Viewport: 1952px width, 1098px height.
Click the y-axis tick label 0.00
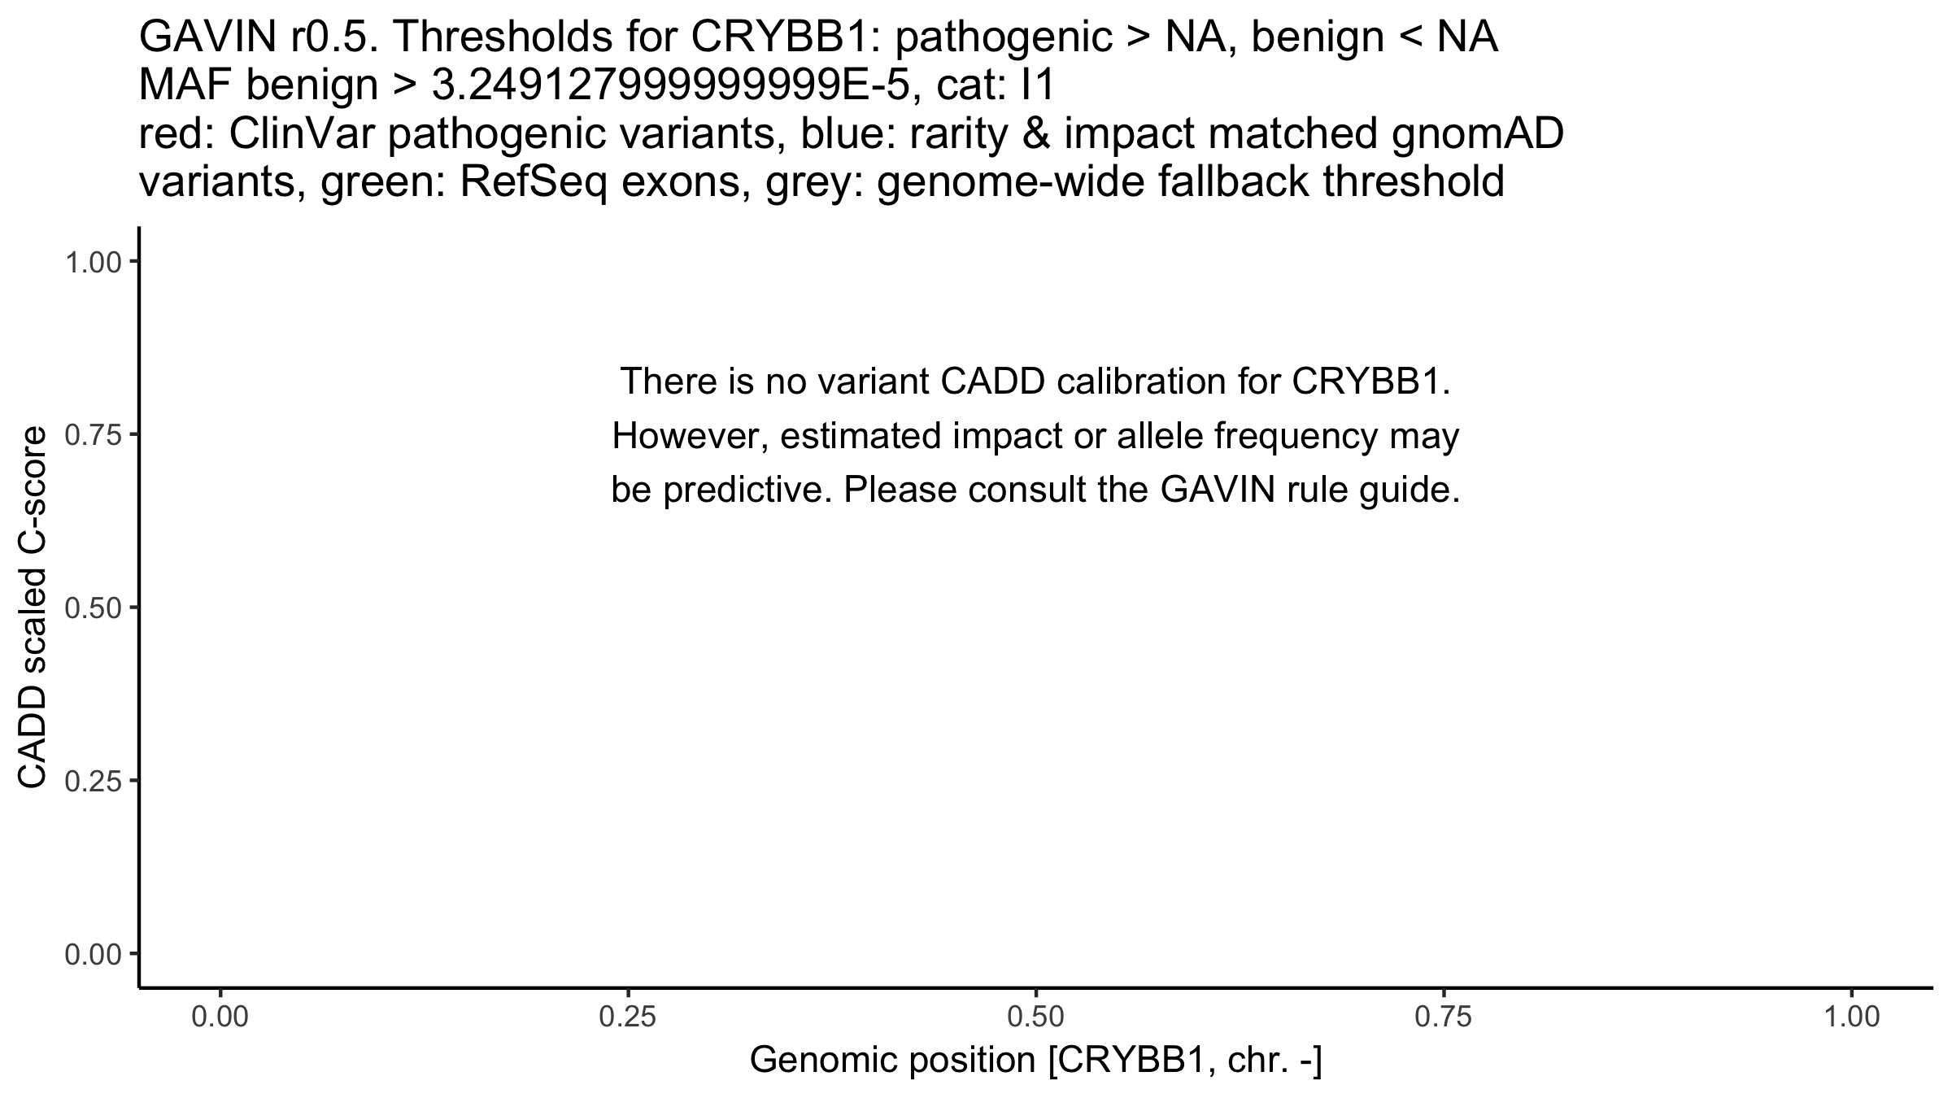click(92, 953)
